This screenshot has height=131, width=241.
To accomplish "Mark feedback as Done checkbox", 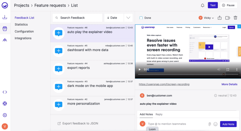I will 141,18.
